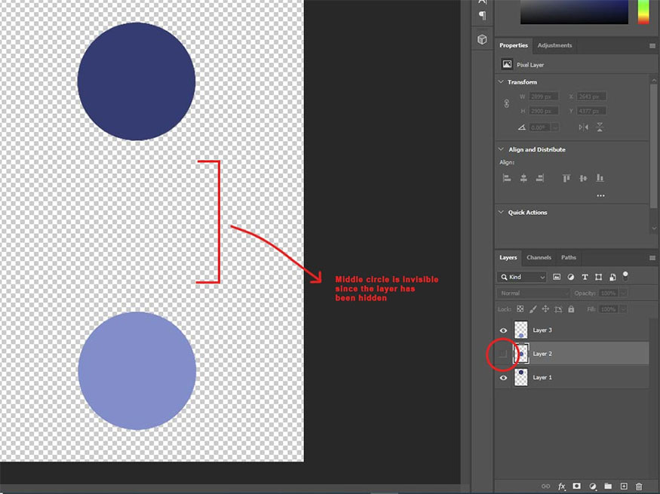The width and height of the screenshot is (660, 494).
Task: Click the H height field
Action: tap(543, 111)
